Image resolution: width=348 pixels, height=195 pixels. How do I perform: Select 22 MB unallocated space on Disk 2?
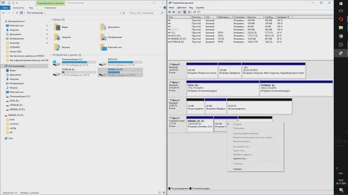coord(195,106)
